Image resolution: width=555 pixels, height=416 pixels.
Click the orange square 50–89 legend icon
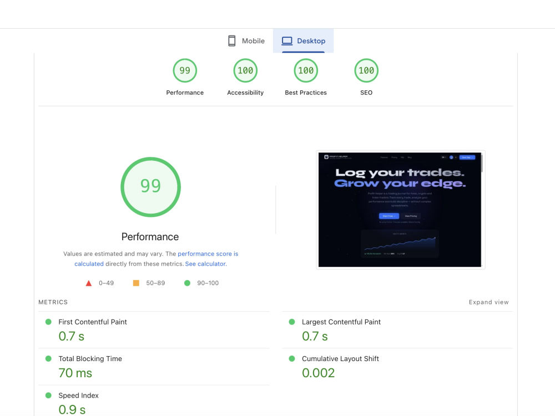(136, 283)
